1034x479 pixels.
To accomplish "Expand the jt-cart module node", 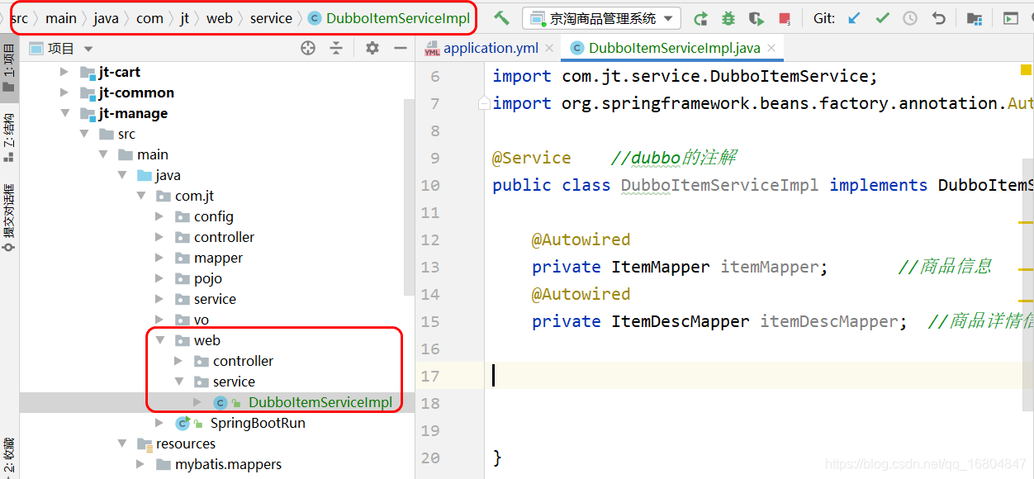I will [64, 72].
